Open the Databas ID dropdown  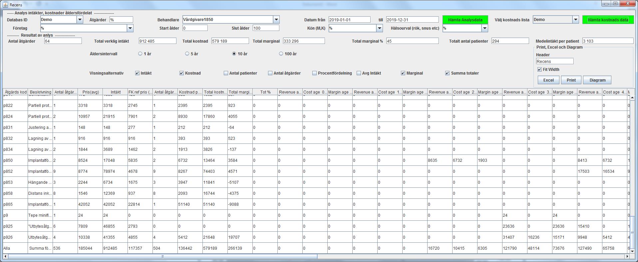click(x=80, y=20)
